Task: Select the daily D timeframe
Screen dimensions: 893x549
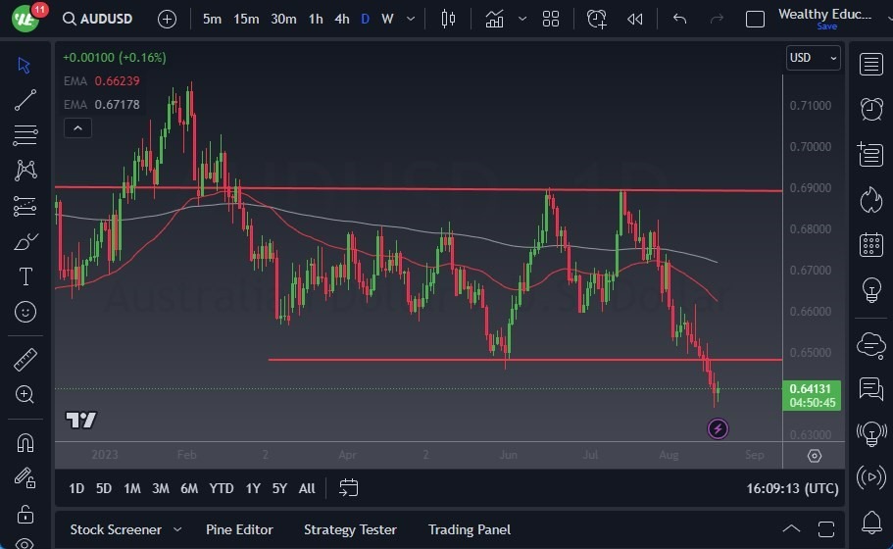Action: [365, 19]
